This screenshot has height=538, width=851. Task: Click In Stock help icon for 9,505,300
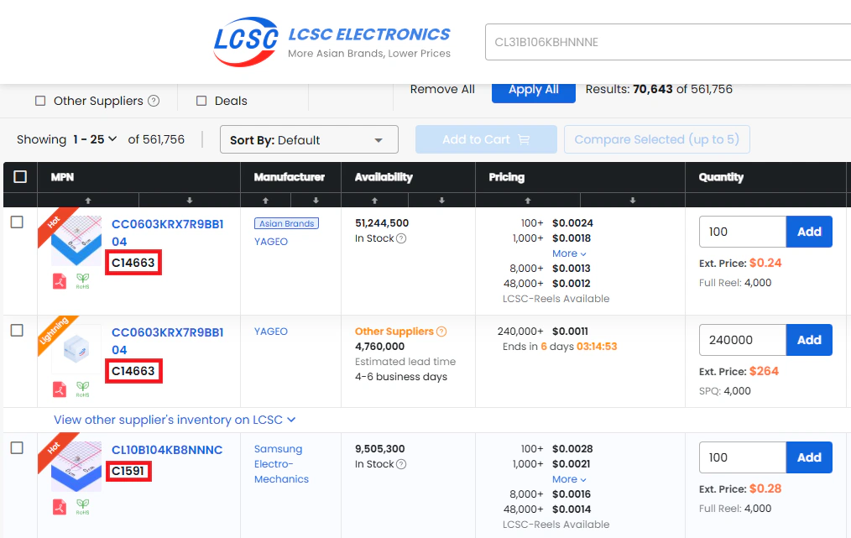click(x=401, y=464)
